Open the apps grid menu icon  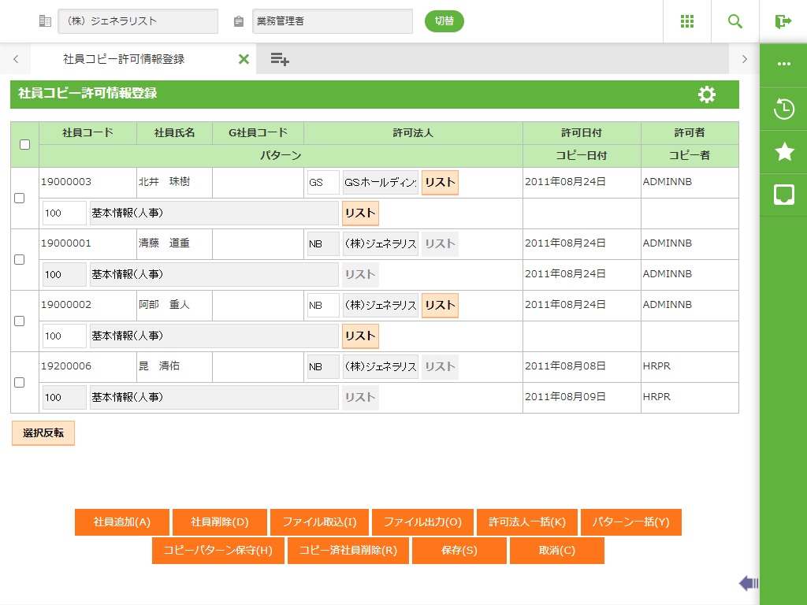(x=686, y=21)
